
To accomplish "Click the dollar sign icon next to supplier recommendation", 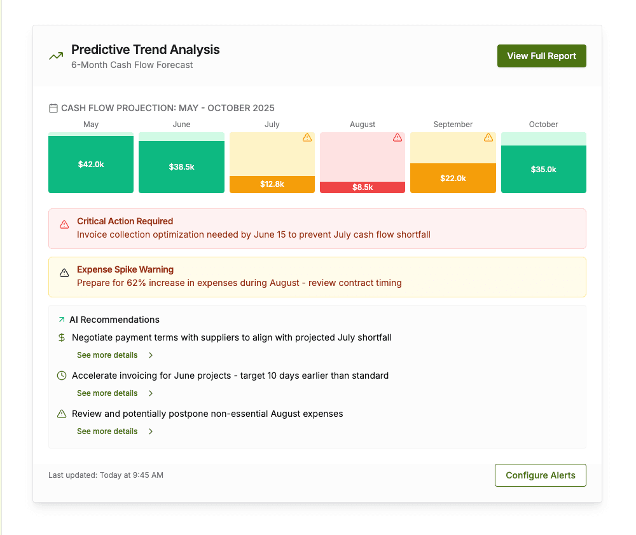I will pos(61,337).
